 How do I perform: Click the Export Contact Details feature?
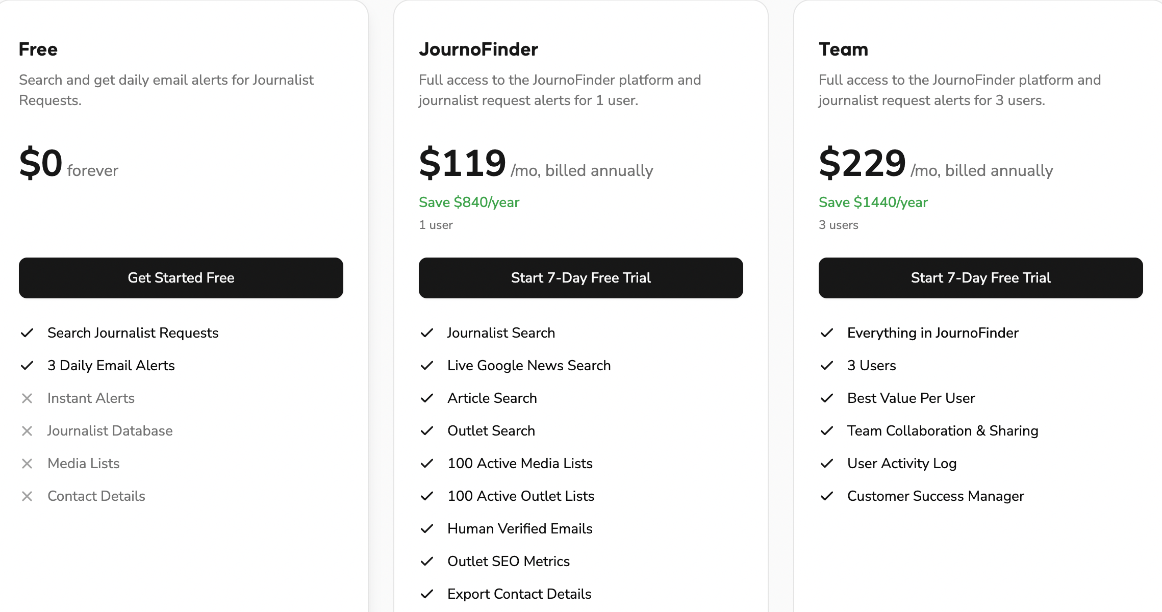(519, 594)
